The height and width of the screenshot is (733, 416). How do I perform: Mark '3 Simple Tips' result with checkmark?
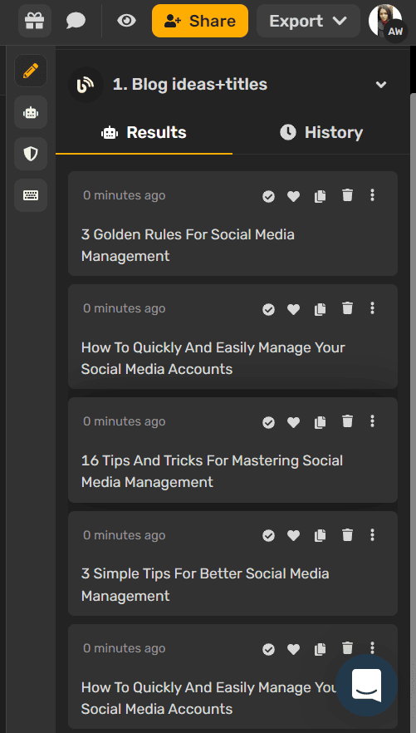[268, 536]
